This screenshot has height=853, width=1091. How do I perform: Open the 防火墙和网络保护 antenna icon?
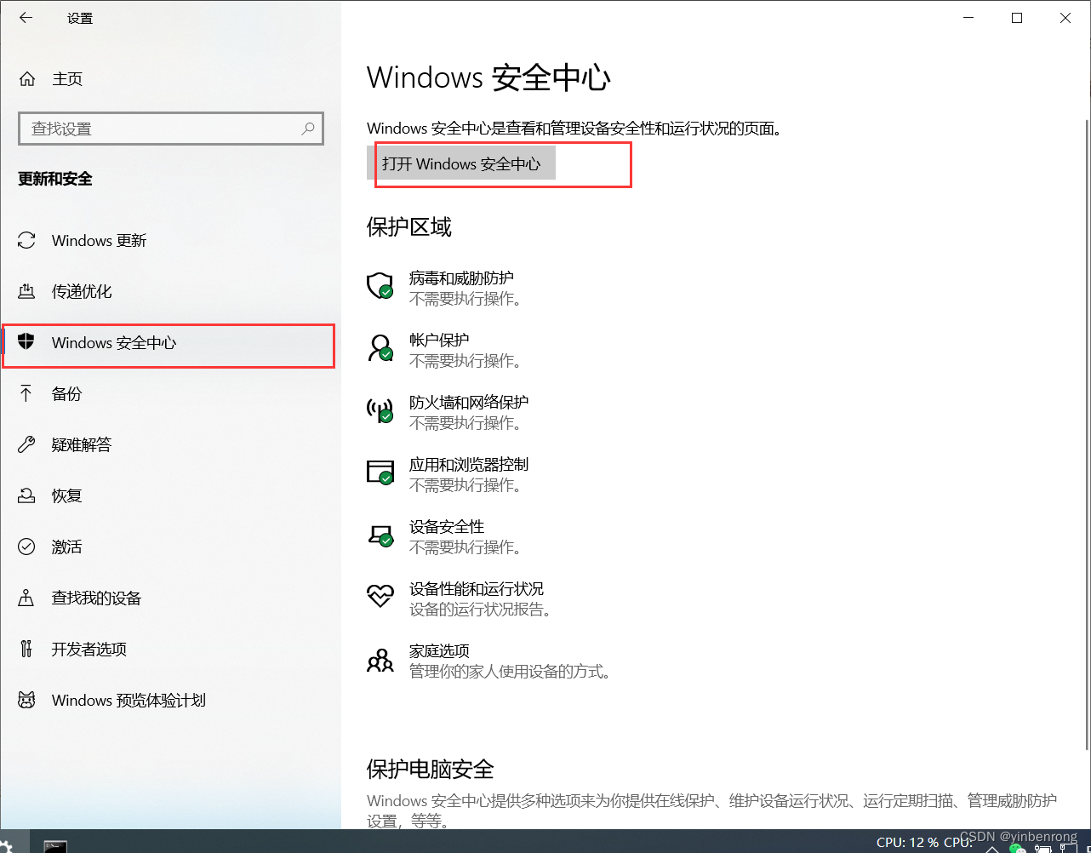(x=380, y=410)
